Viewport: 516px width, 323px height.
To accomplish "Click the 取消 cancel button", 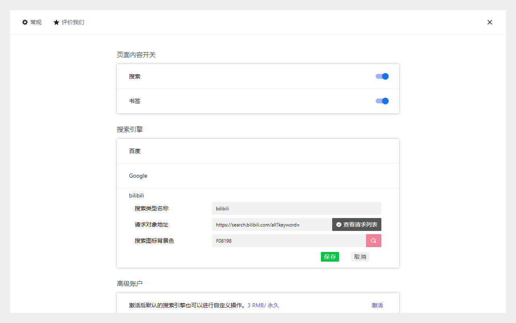I will [360, 256].
